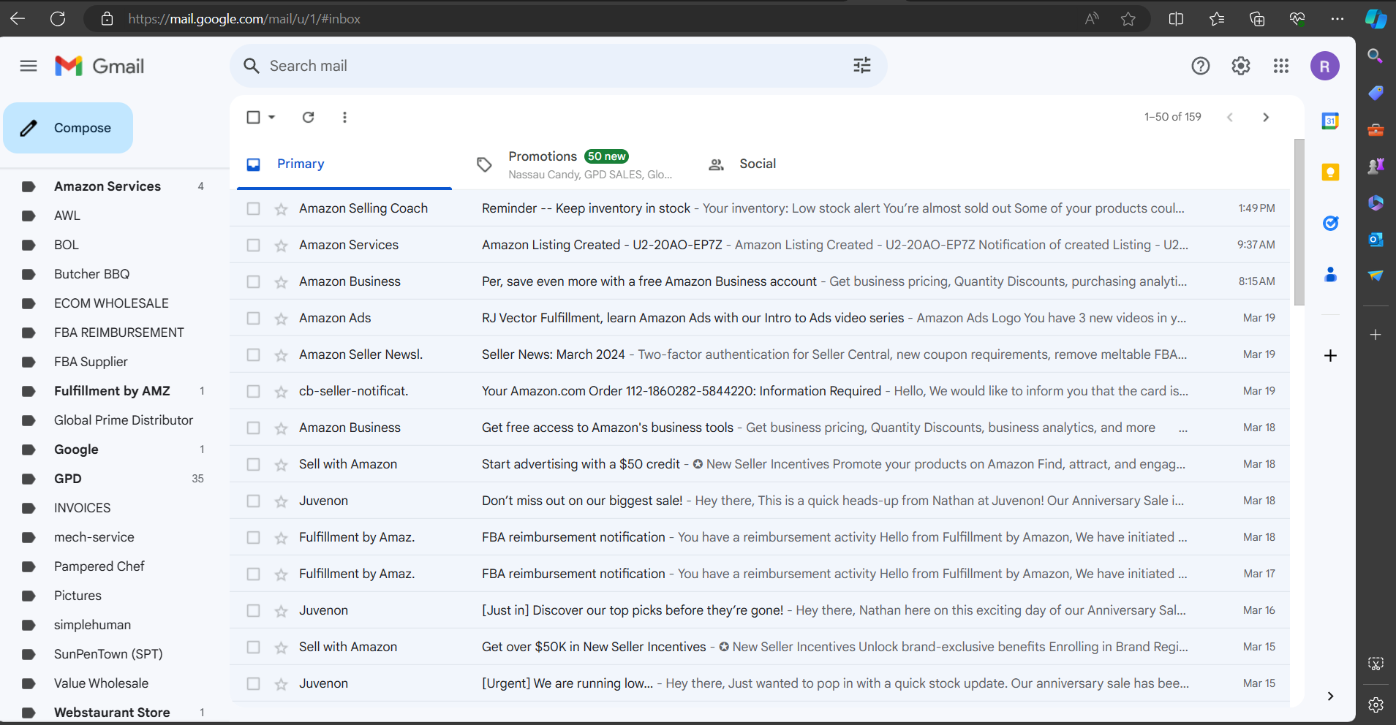Screen dimensions: 1396x725
Task: Open Amazon Listing Created email
Action: [x=759, y=245]
